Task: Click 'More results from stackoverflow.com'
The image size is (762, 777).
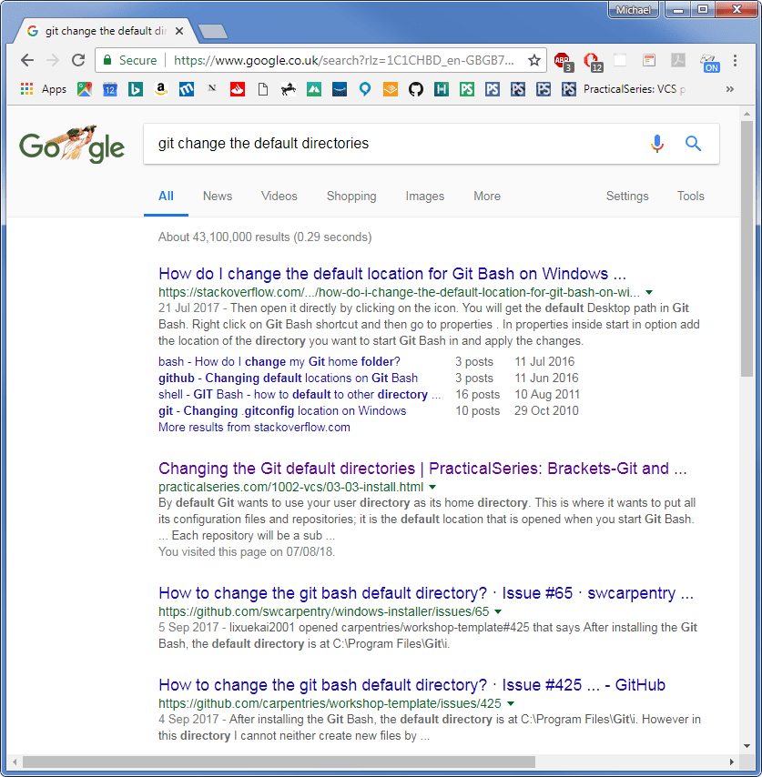Action: (x=254, y=427)
